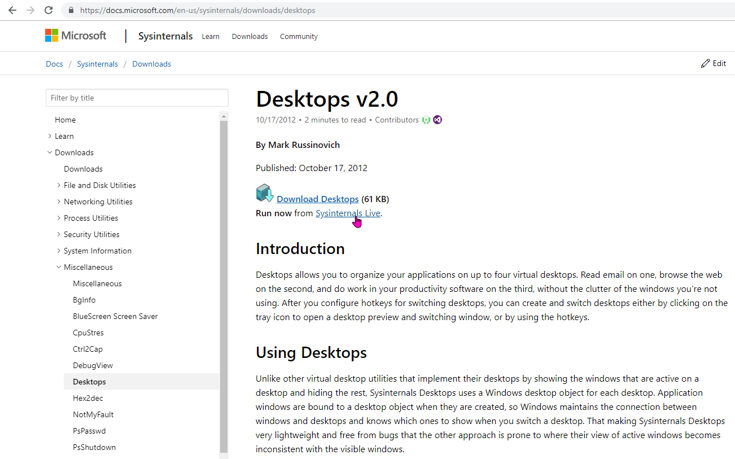Open Ctrl2Cap in the sidebar
Screen dimensions: 735x459
click(88, 349)
